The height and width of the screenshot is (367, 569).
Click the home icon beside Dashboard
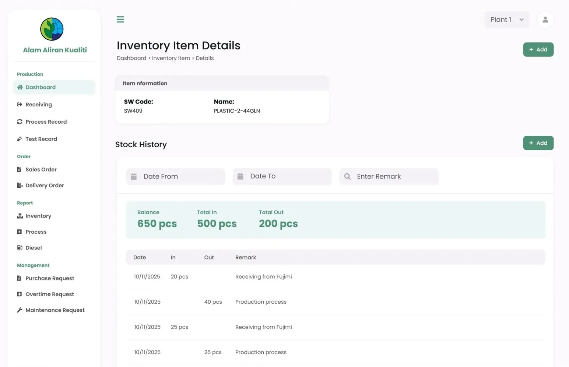coord(20,87)
